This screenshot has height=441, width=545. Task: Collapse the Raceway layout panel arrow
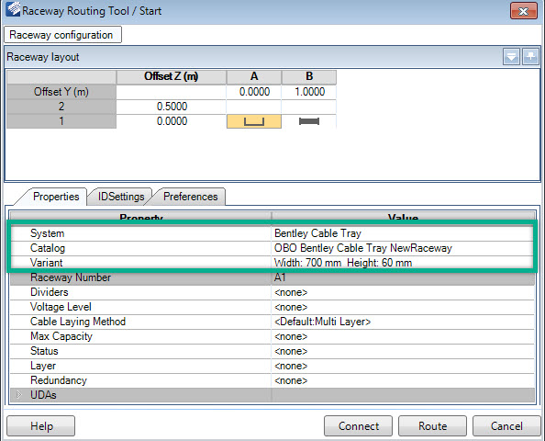tap(511, 56)
